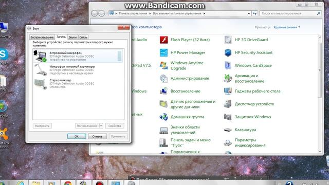Go forward in Control Panel window
329x185 pixels.
click(102, 13)
